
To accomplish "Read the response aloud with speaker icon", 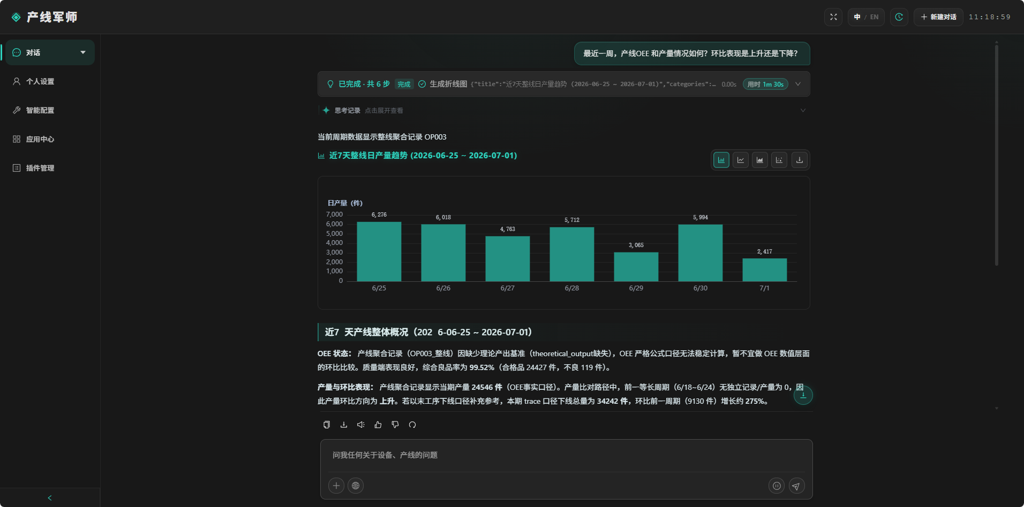I will point(361,425).
